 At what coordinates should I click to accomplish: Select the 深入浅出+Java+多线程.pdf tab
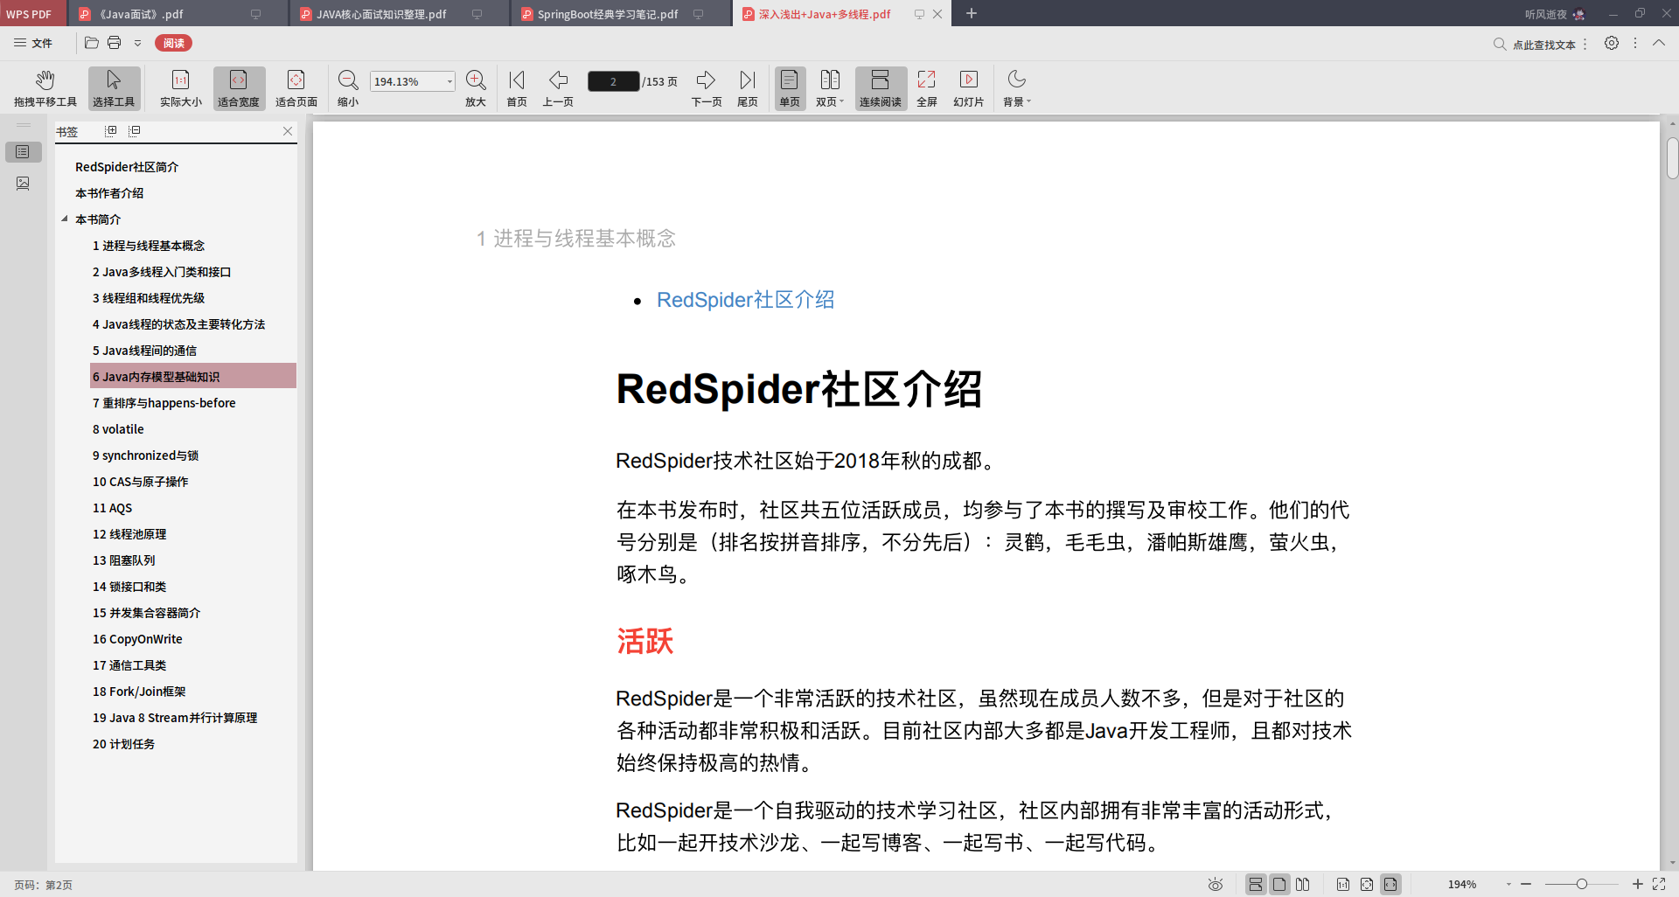(x=826, y=14)
